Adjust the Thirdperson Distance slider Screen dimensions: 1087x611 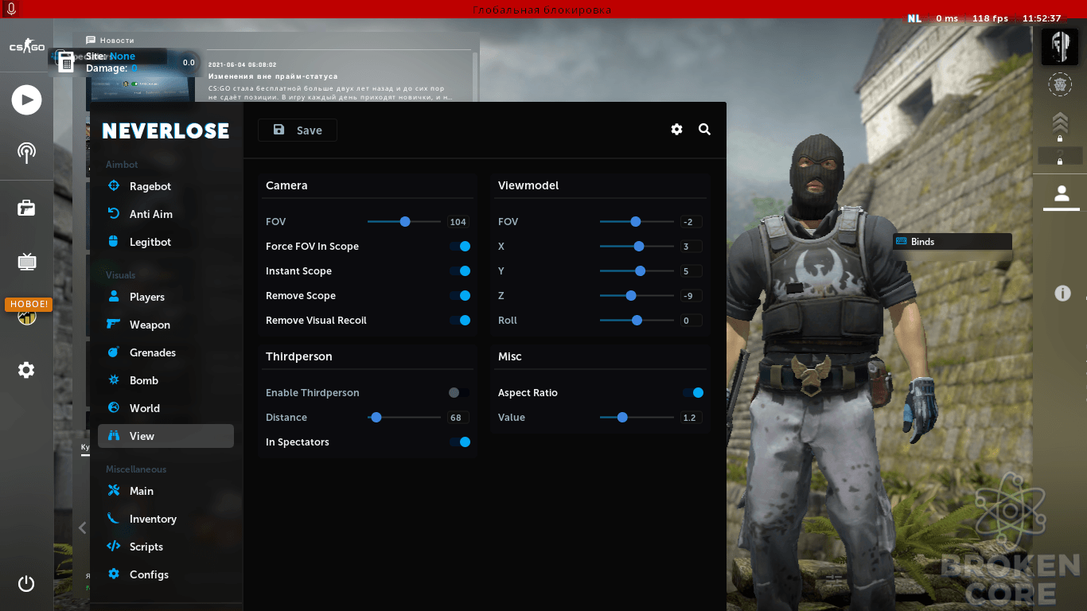pyautogui.click(x=403, y=417)
